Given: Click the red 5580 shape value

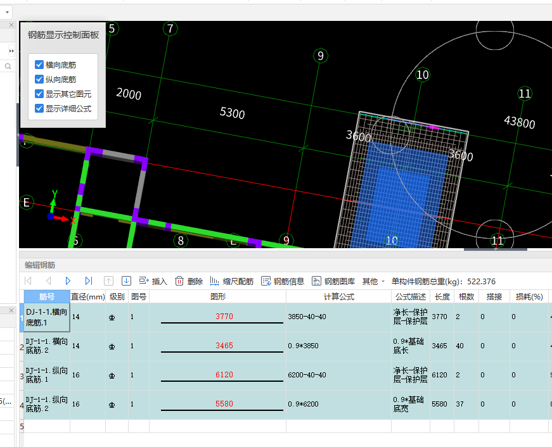Looking at the screenshot, I should (x=224, y=404).
